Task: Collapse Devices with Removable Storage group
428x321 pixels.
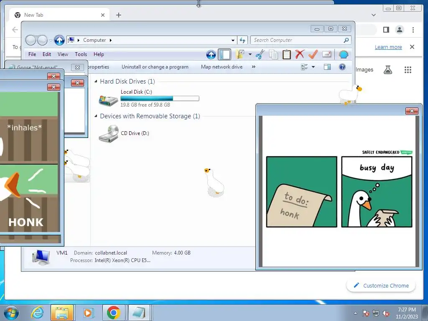Action: (x=96, y=116)
